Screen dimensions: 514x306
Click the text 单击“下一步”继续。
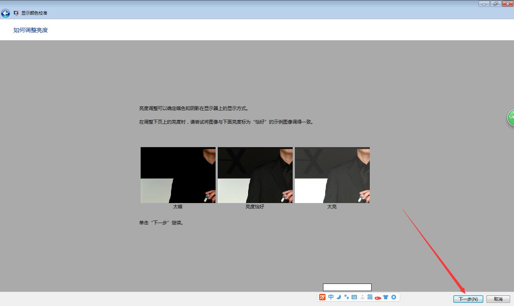[x=162, y=223]
